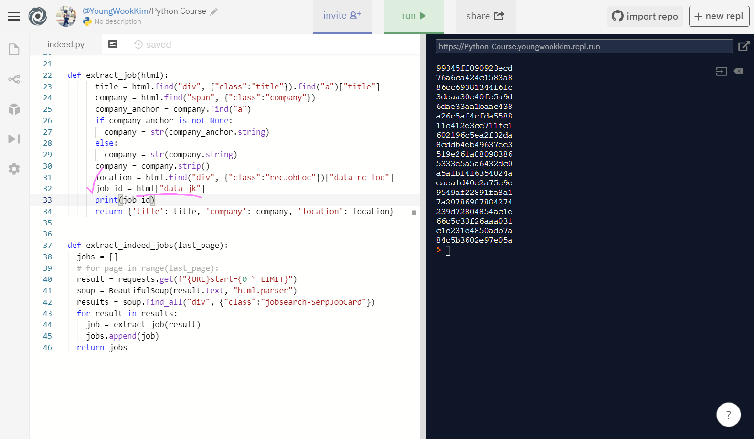Invite collaborators to the repl
Viewport: 754px width, 439px height.
point(342,16)
